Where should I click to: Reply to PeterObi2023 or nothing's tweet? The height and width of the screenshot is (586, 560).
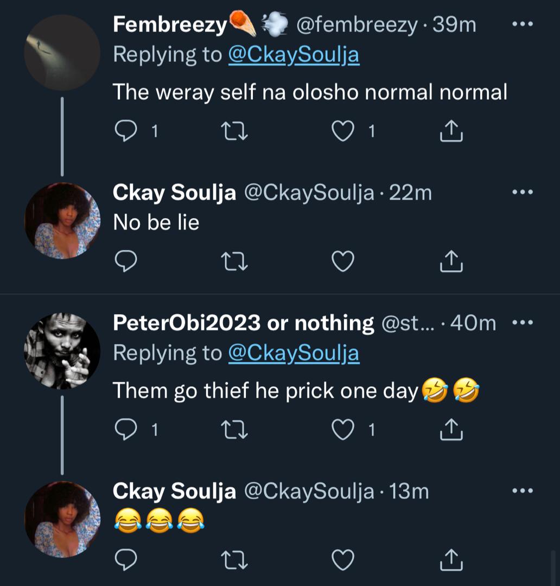(x=126, y=430)
